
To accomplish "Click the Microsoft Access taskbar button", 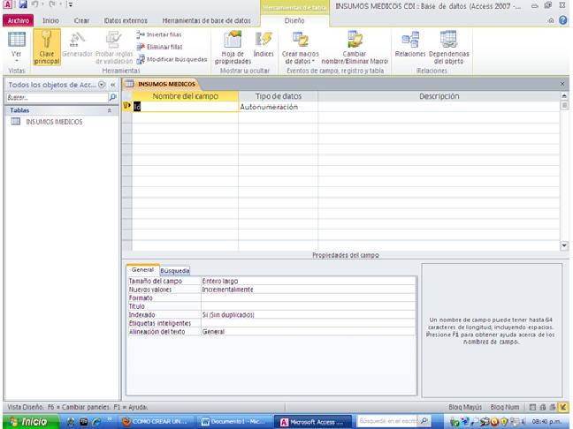I will pyautogui.click(x=313, y=422).
